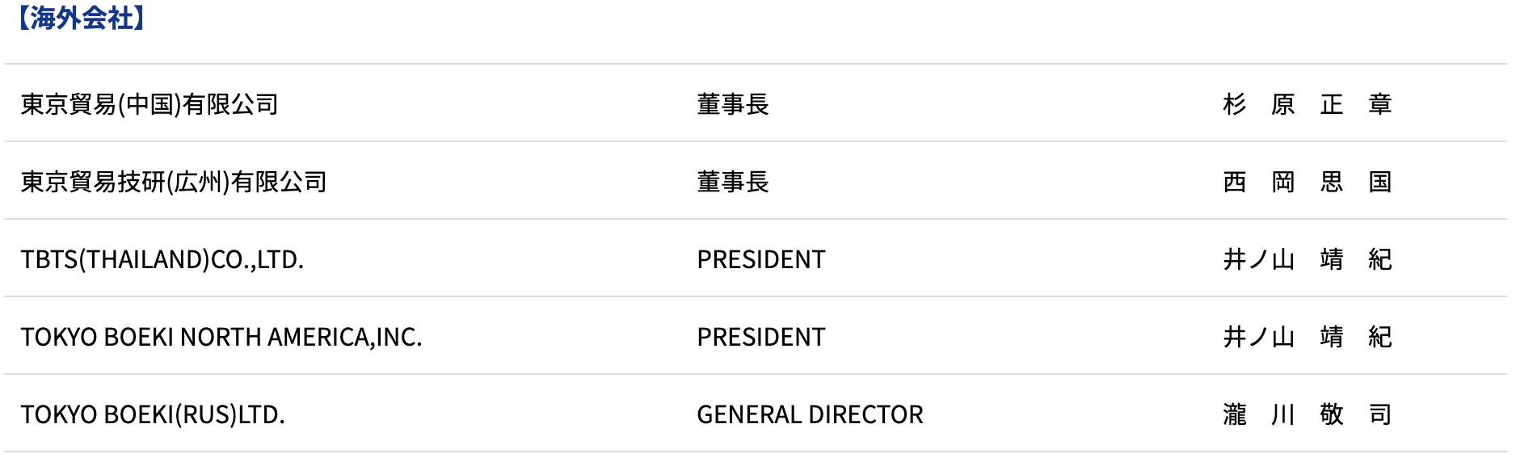Image resolution: width=1516 pixels, height=462 pixels.
Task: Click the name 西岡思国
Action: (x=1308, y=182)
